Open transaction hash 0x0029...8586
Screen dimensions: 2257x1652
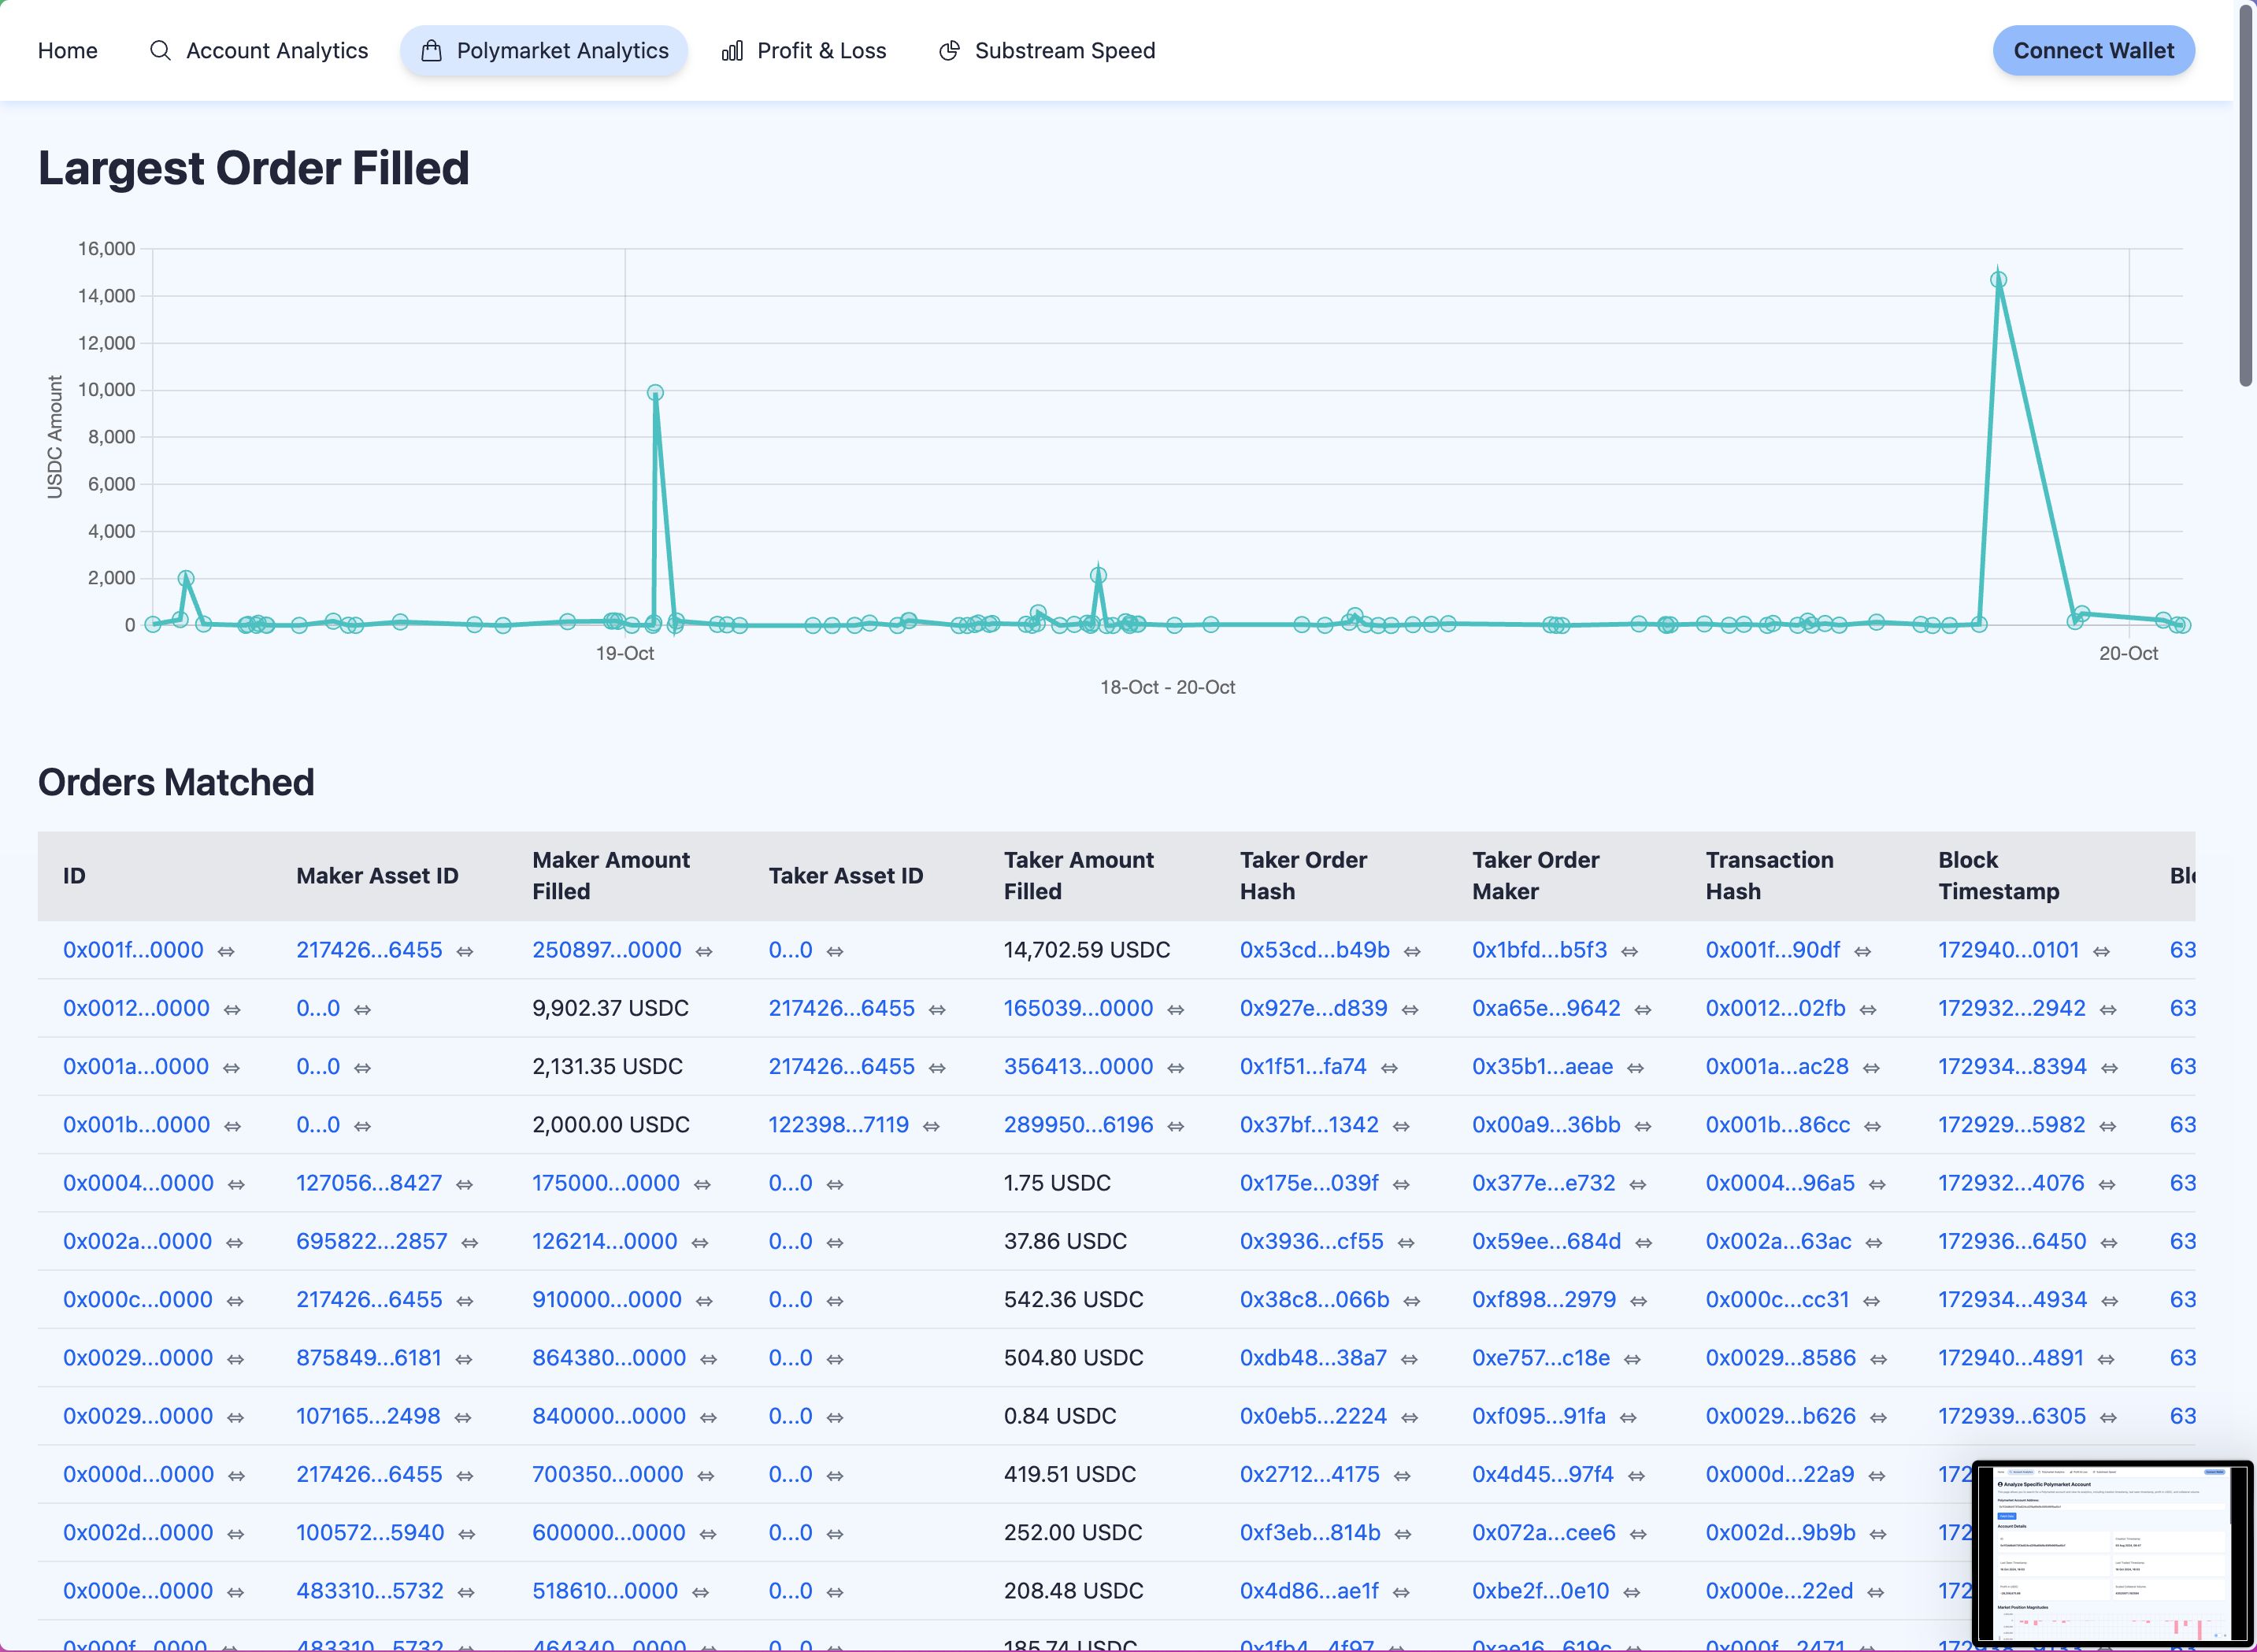[1781, 1357]
